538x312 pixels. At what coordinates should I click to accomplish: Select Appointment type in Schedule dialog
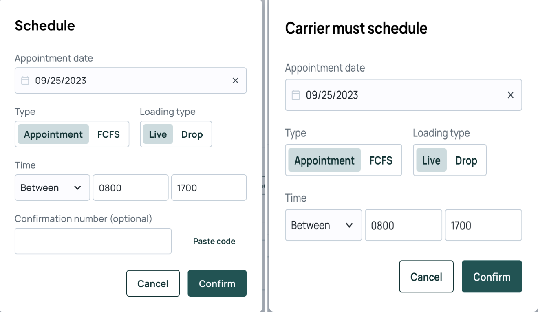click(53, 134)
